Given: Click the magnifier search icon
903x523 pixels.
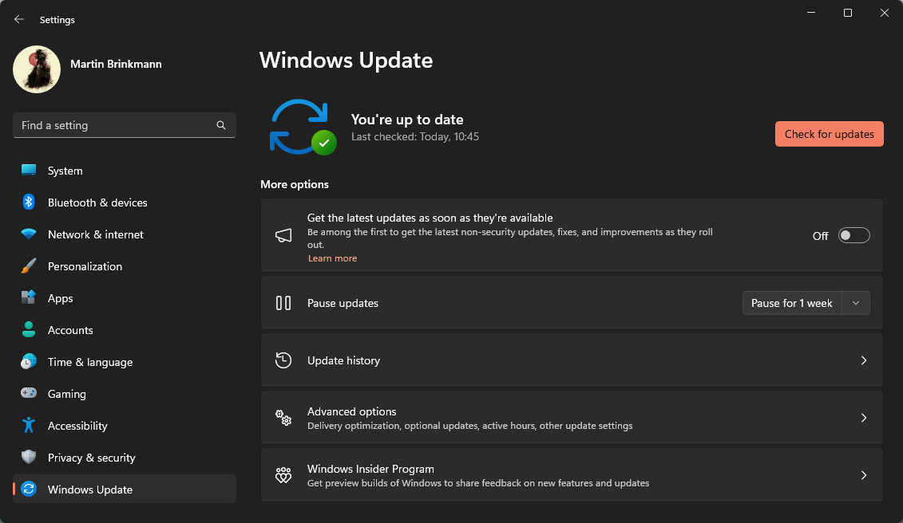Looking at the screenshot, I should (x=221, y=125).
